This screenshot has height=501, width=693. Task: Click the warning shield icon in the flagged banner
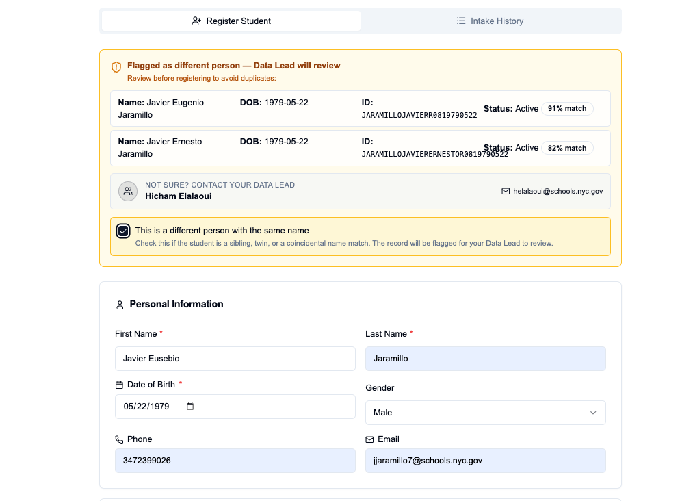pos(116,67)
